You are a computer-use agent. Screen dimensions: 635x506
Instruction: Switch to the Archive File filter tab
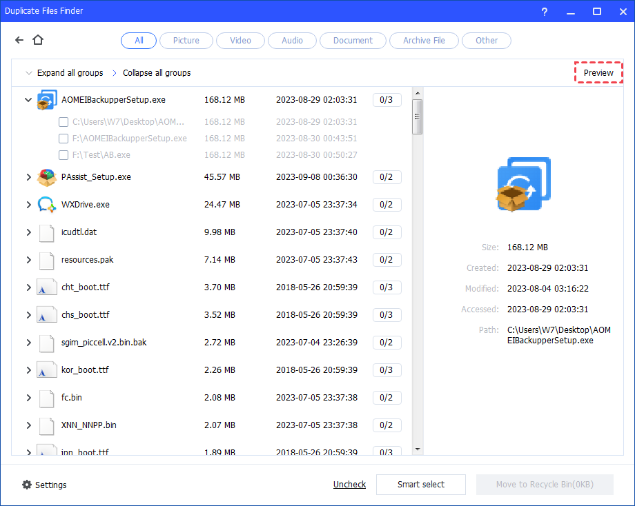(424, 41)
